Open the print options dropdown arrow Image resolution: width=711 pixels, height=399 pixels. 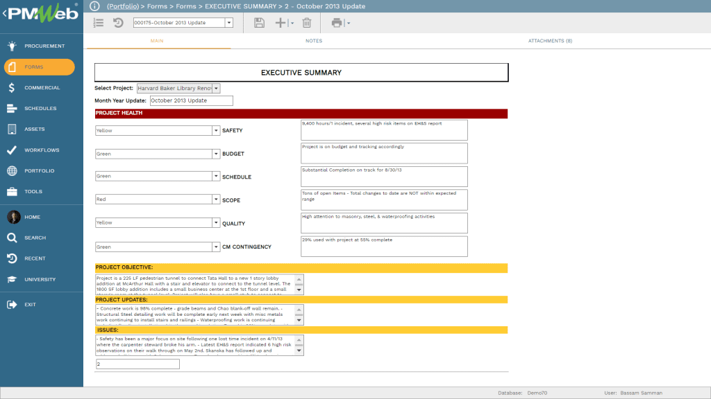[x=349, y=23]
